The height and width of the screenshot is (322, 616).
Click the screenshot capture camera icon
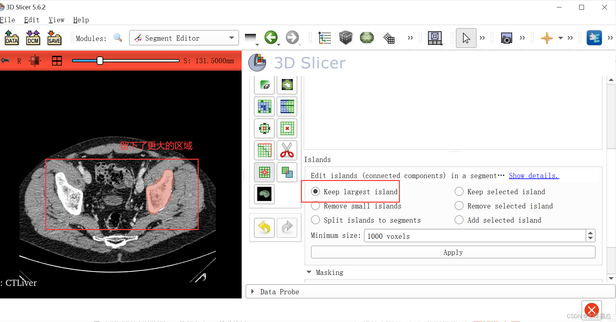(x=506, y=38)
